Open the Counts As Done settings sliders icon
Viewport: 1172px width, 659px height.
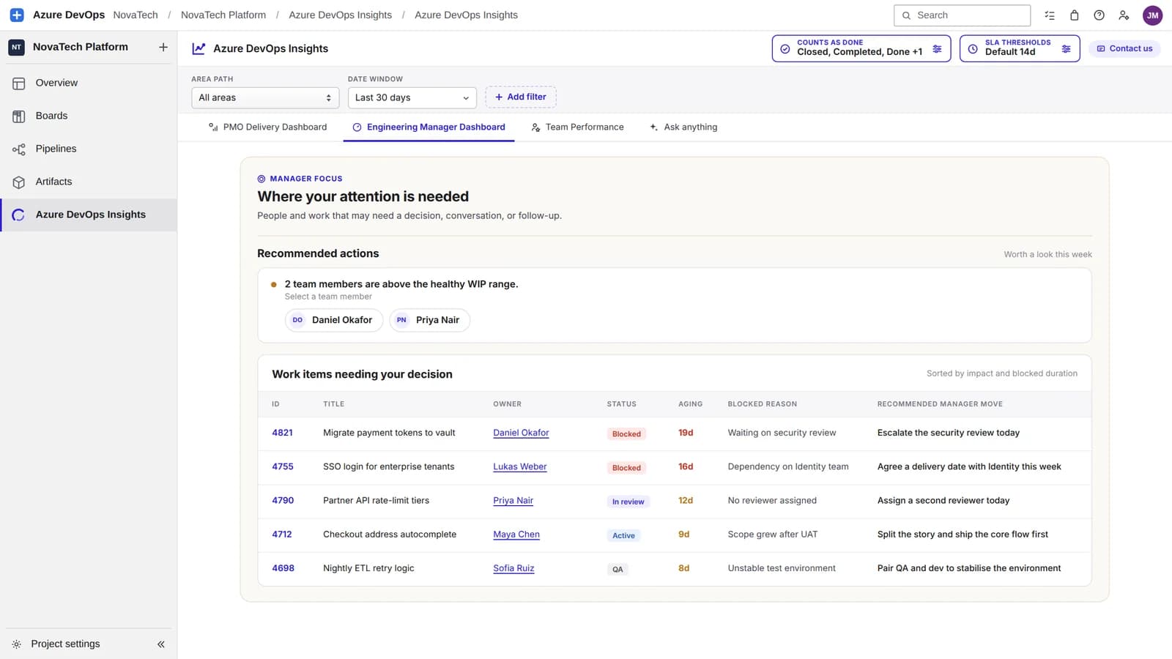click(937, 49)
